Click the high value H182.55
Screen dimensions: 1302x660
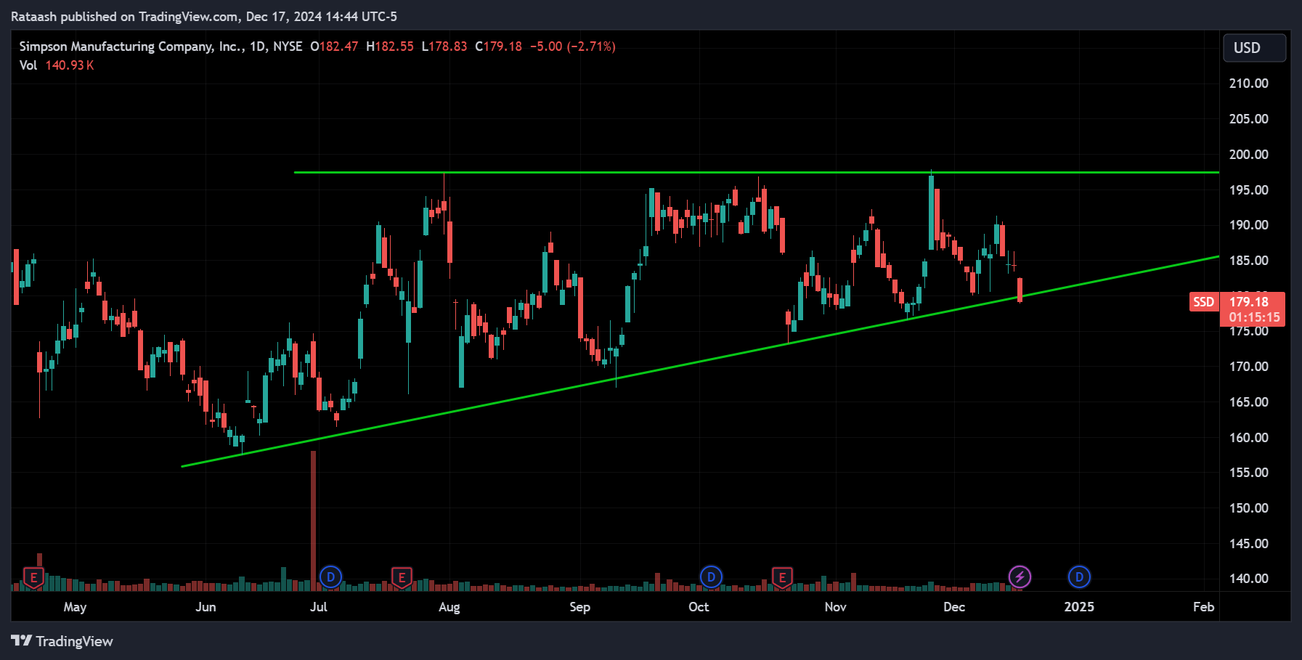390,46
